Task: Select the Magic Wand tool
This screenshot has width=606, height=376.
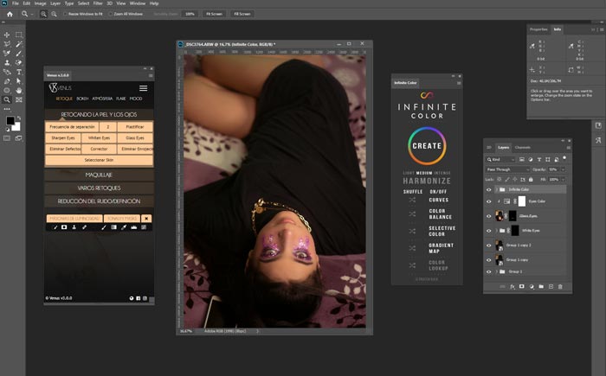Action: tap(18, 44)
